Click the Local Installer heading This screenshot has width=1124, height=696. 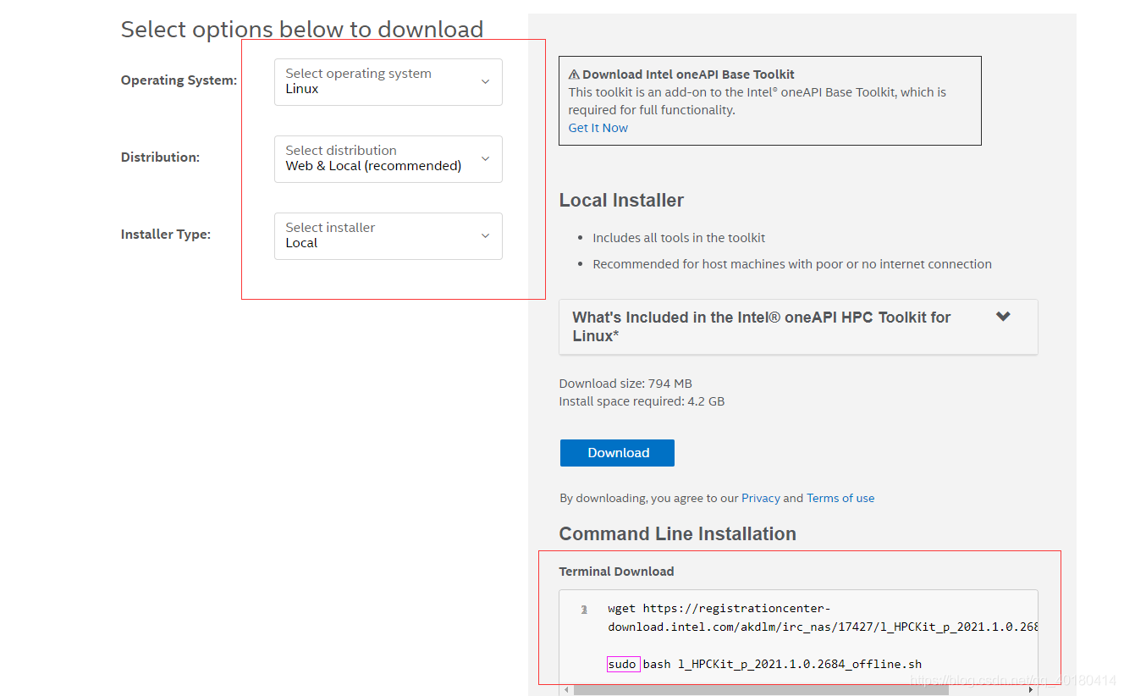(x=621, y=201)
